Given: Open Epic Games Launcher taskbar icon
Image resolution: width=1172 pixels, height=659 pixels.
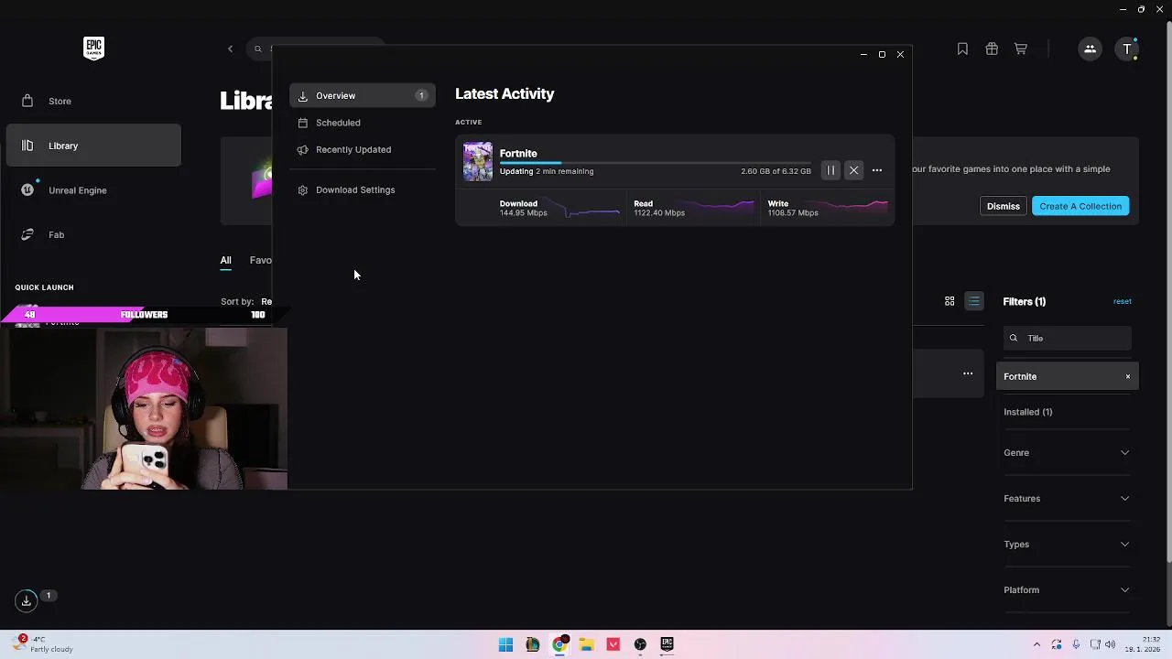Looking at the screenshot, I should tap(667, 644).
